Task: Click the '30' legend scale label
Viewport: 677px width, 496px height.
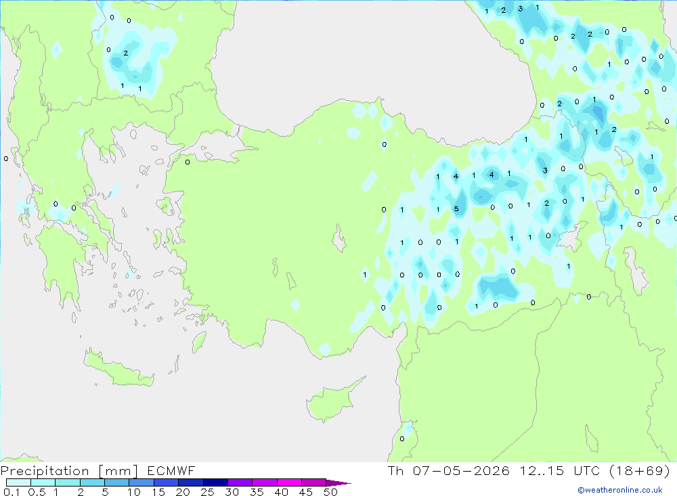Action: tap(232, 492)
